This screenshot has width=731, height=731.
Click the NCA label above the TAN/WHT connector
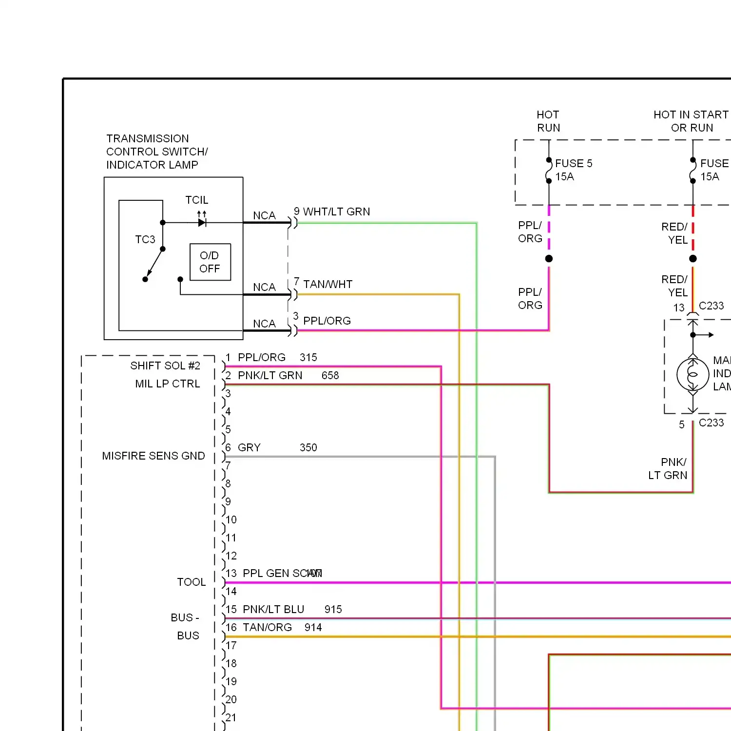[264, 287]
